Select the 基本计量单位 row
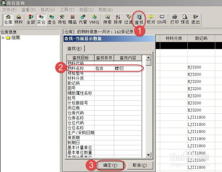Viewport: 222px width, 172px height. pos(104,148)
